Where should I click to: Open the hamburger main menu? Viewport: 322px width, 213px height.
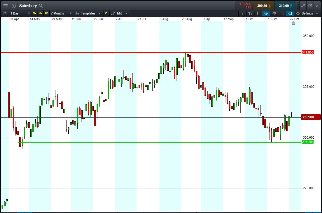[5, 6]
